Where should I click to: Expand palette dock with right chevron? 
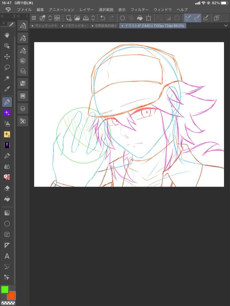27,16
